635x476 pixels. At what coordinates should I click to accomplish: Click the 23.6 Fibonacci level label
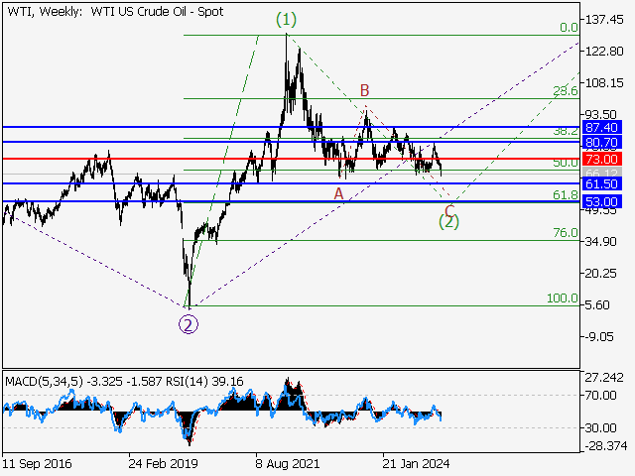point(565,91)
